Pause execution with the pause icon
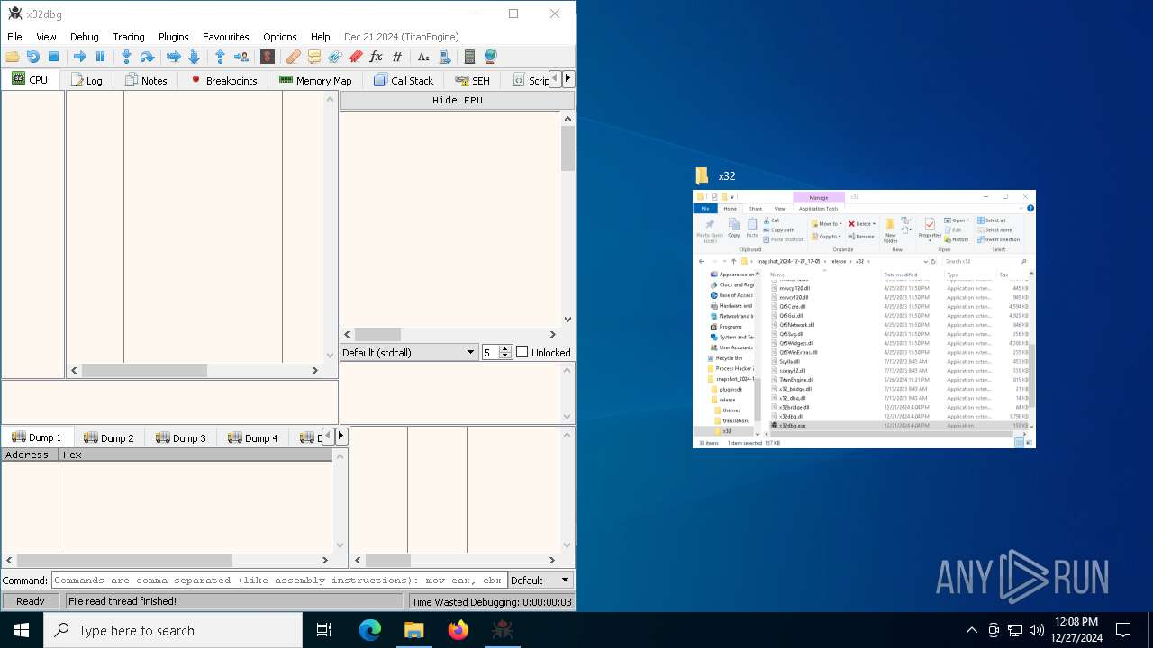This screenshot has width=1153, height=648. [100, 57]
